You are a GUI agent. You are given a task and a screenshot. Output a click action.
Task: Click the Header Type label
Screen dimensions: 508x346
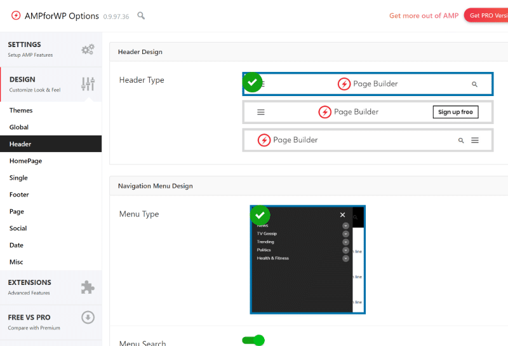point(142,80)
